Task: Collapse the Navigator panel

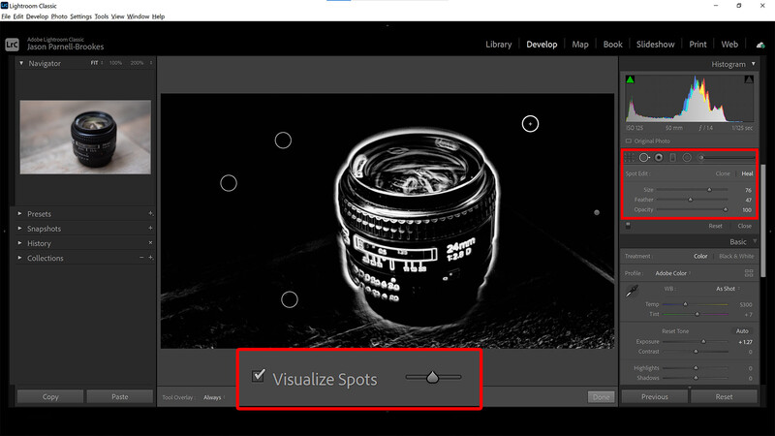Action: (21, 63)
